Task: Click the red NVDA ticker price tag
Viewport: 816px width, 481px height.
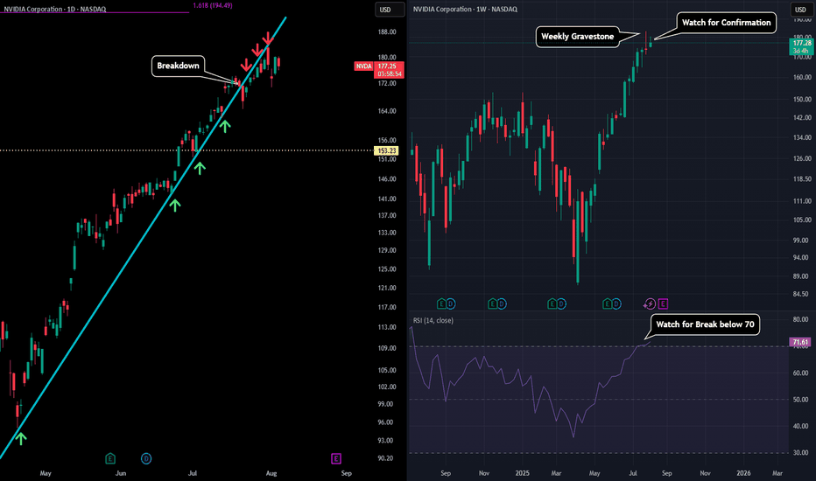Action: coord(363,66)
